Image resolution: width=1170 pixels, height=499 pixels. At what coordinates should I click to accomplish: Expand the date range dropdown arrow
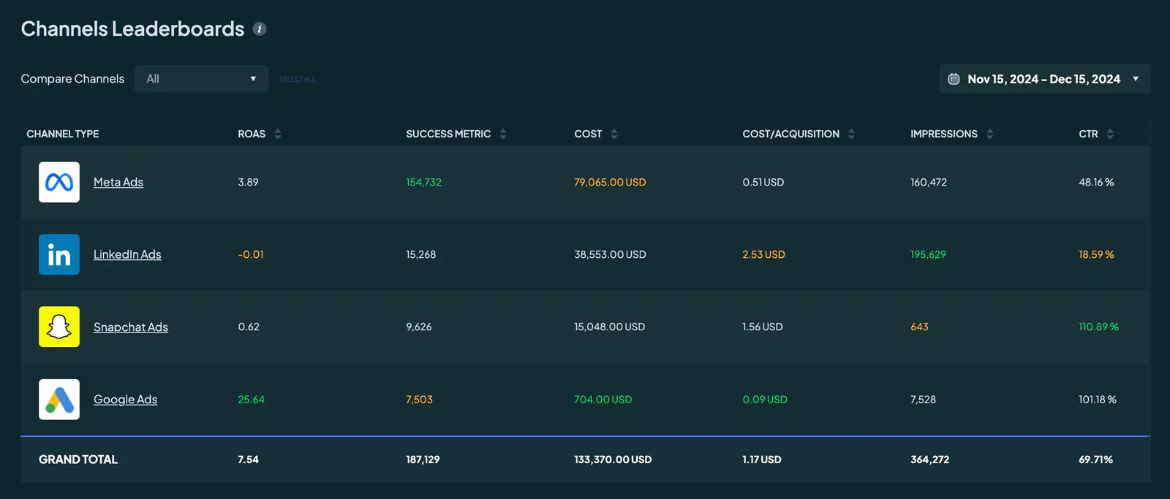(x=1136, y=79)
